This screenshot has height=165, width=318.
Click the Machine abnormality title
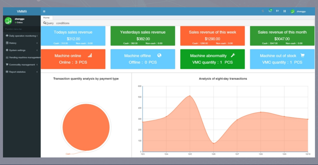click(x=208, y=56)
